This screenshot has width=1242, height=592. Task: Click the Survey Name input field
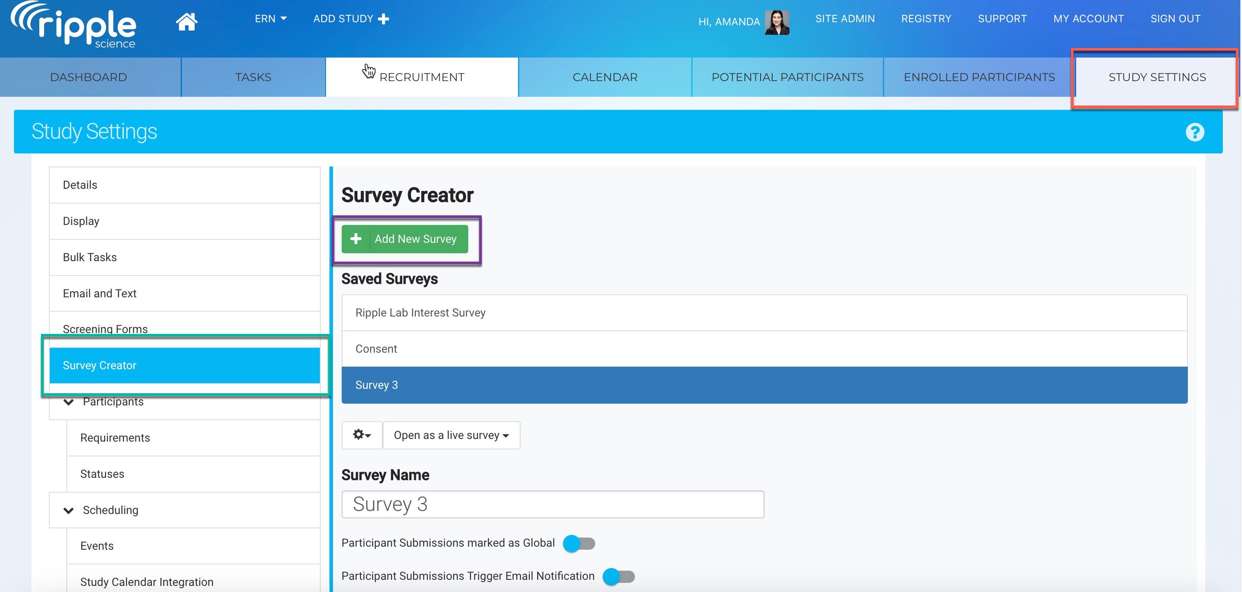552,504
